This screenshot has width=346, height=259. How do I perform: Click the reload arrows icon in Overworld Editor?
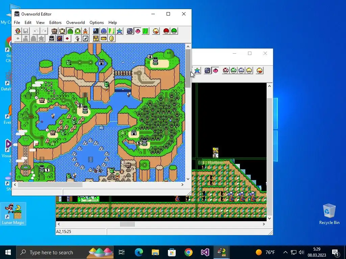[18, 31]
